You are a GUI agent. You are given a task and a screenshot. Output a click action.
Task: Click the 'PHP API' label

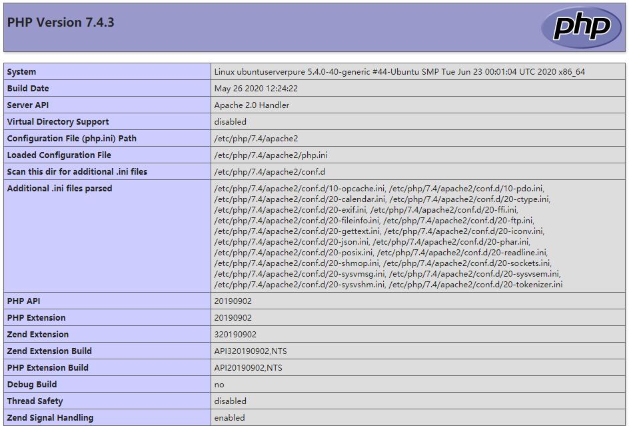pyautogui.click(x=23, y=301)
